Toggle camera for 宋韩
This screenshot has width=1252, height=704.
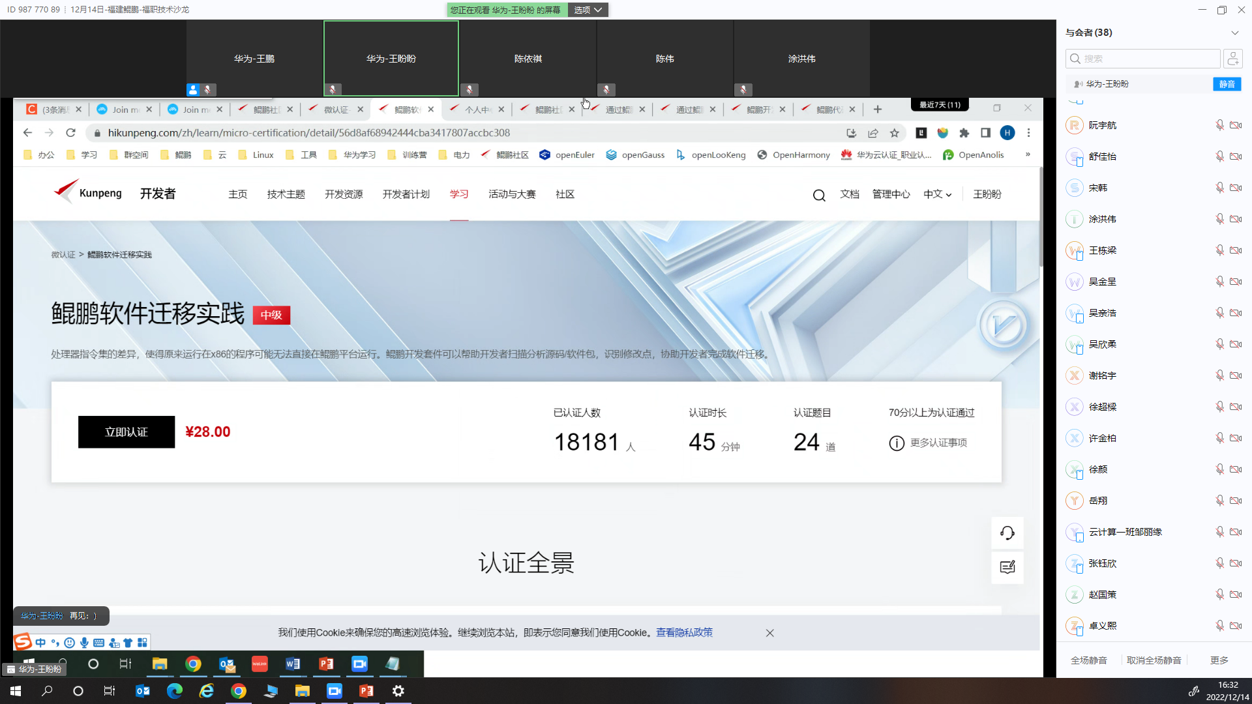(x=1236, y=188)
